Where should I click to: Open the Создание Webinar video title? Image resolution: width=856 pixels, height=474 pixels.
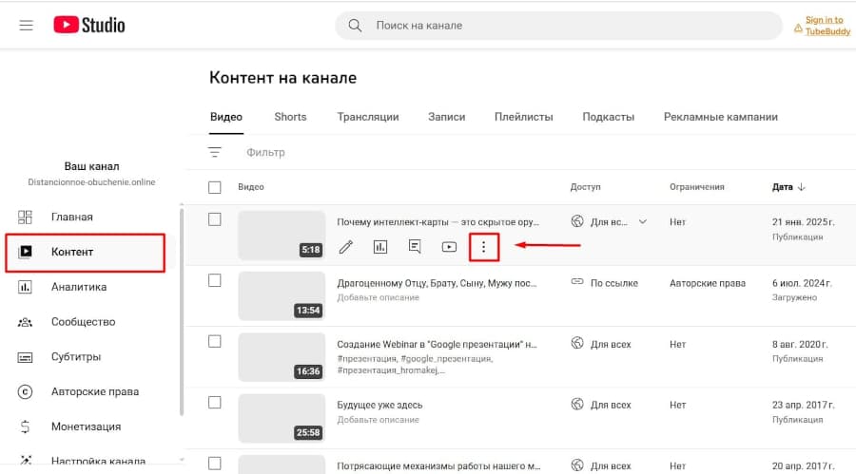[x=437, y=344]
